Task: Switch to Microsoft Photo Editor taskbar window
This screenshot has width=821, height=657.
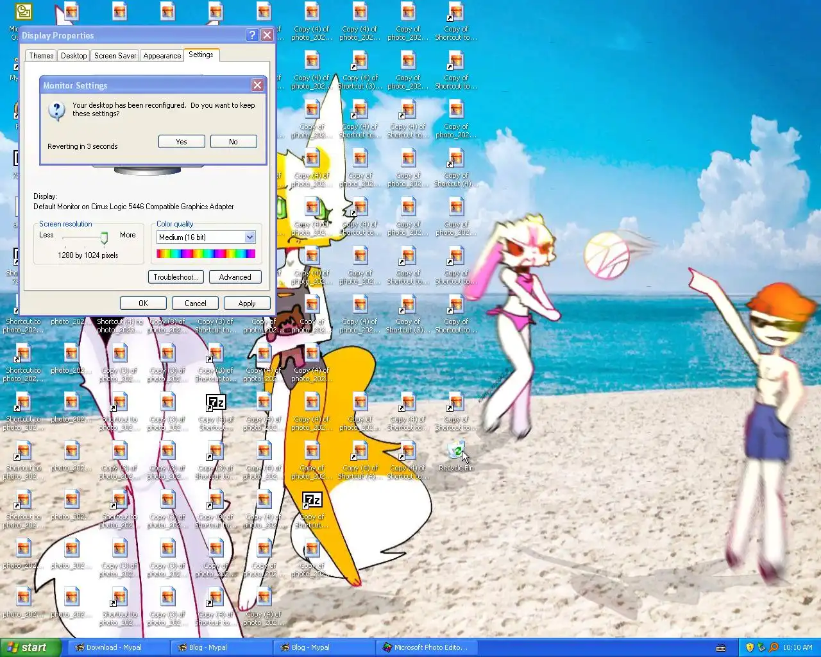Action: 427,647
